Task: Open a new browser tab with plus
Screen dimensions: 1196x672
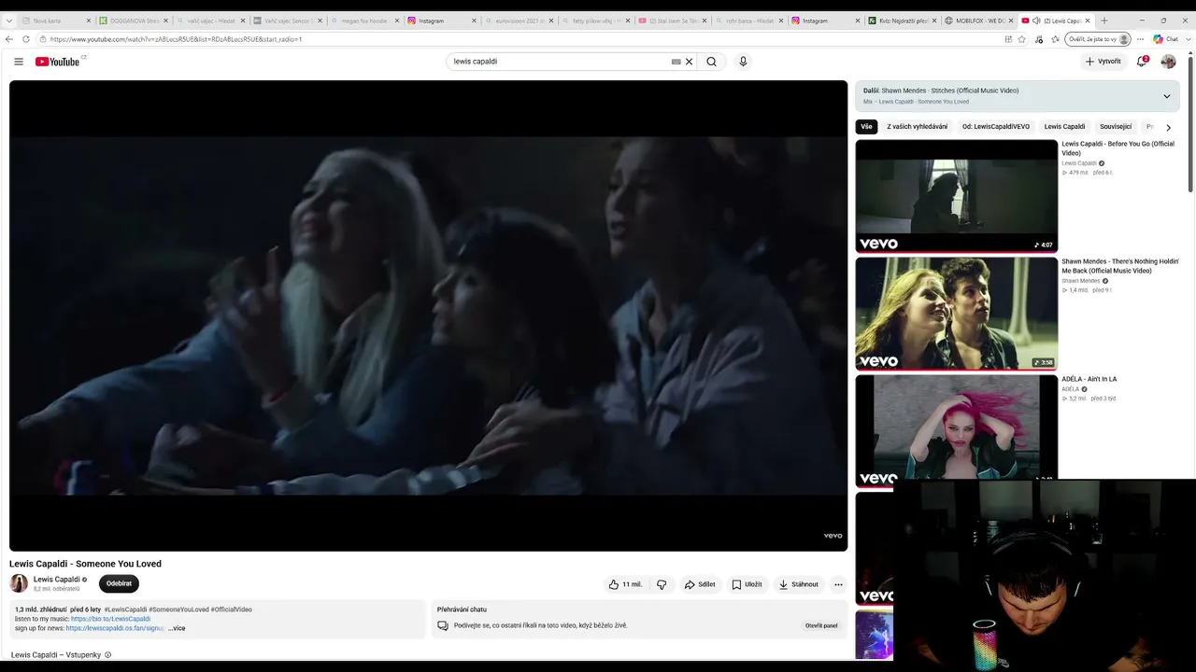Action: point(1104,20)
